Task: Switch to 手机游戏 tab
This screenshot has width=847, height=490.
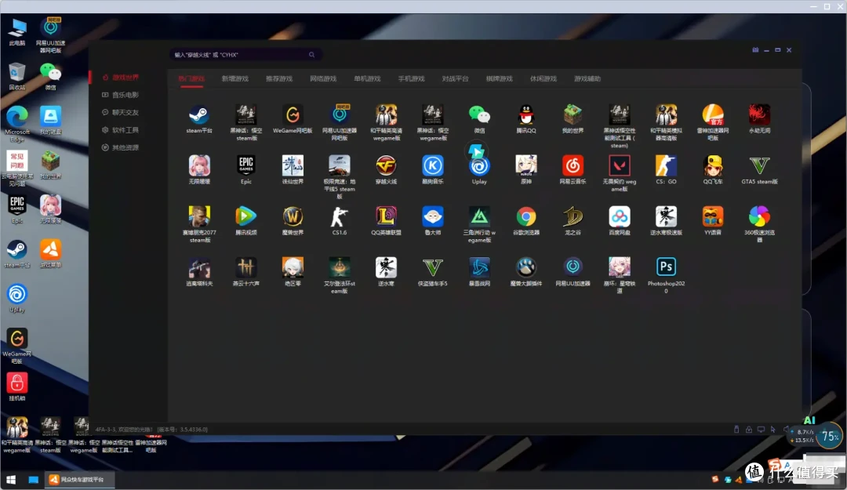Action: click(411, 79)
